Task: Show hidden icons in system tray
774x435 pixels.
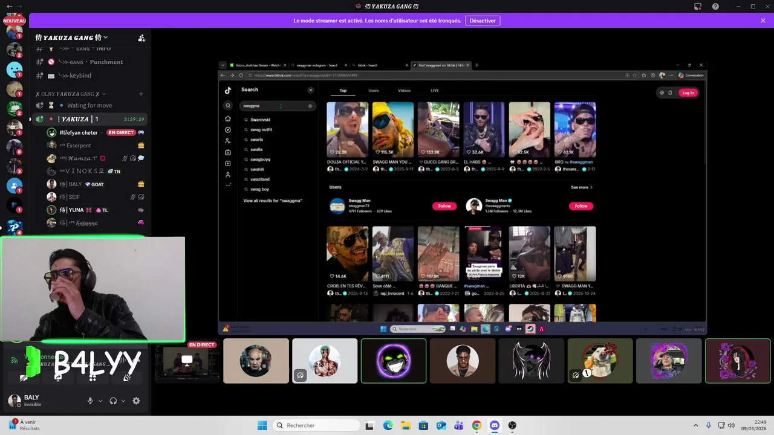Action: tap(695, 425)
